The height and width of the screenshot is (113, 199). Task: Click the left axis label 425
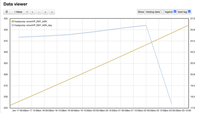pyautogui.click(x=5, y=18)
